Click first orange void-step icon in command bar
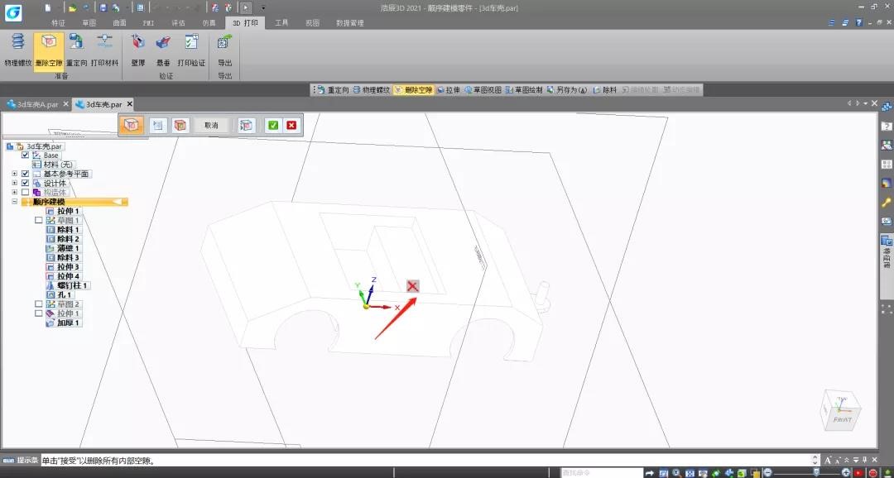 tap(131, 126)
